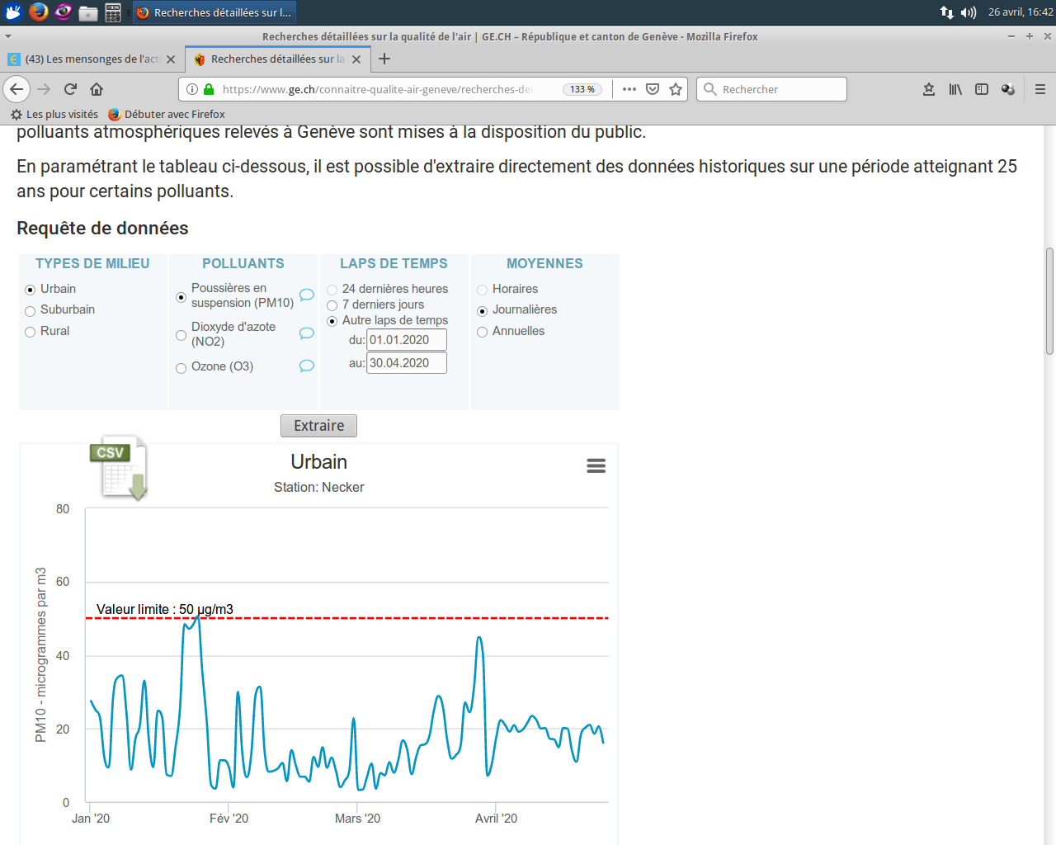Focus the Rechercher search box
The image size is (1056, 845).
[772, 89]
